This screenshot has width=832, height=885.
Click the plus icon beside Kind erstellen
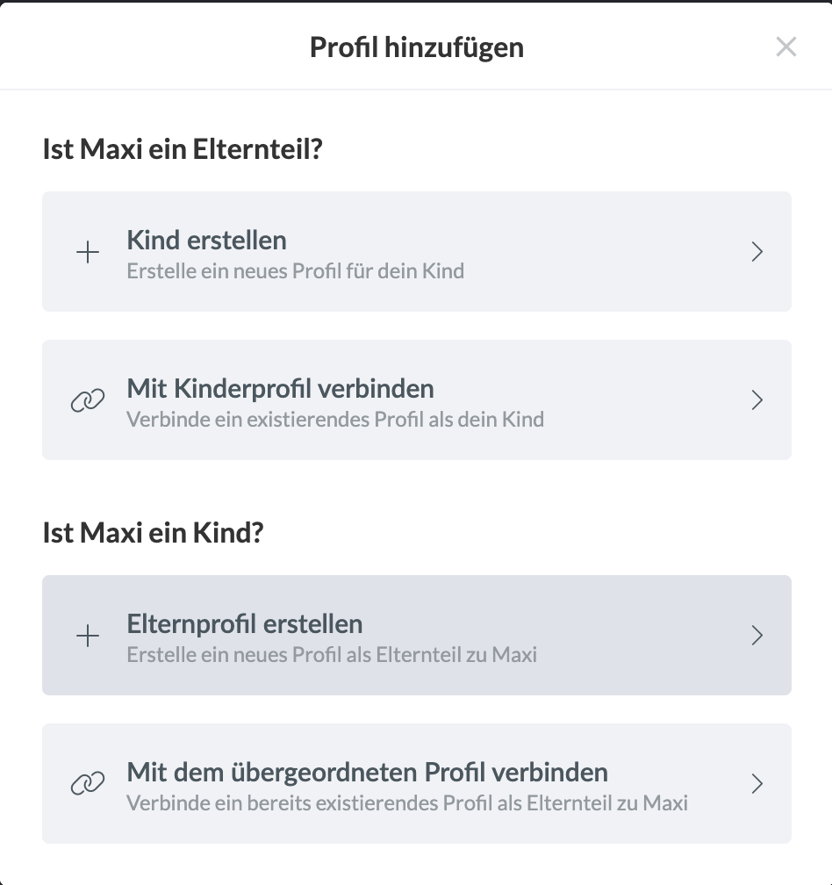(x=88, y=253)
